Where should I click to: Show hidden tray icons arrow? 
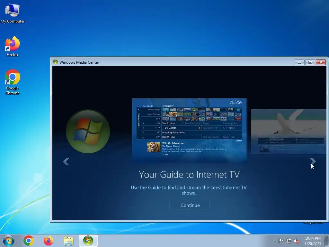(x=273, y=241)
